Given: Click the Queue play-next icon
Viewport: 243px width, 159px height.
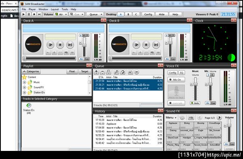Looking at the screenshot, I should 136,72.
